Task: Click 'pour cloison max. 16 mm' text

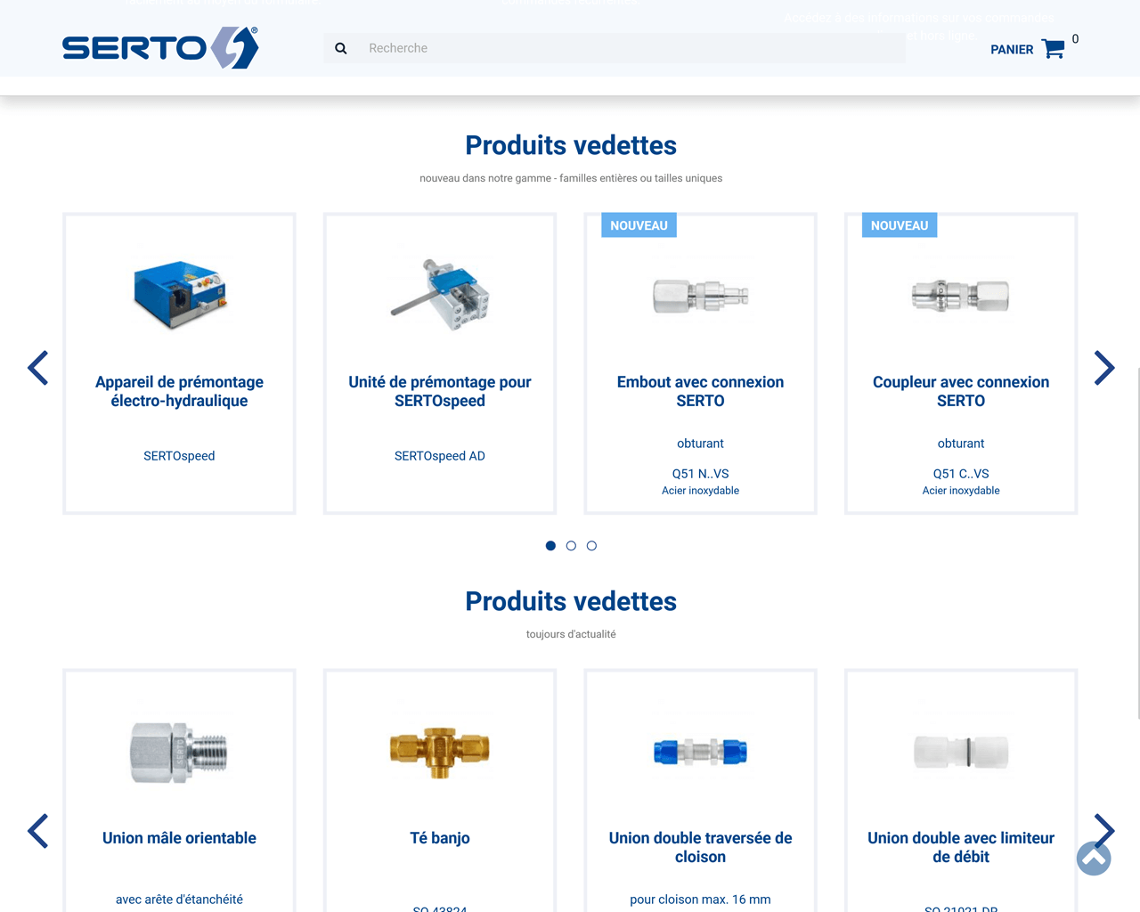Action: click(701, 900)
